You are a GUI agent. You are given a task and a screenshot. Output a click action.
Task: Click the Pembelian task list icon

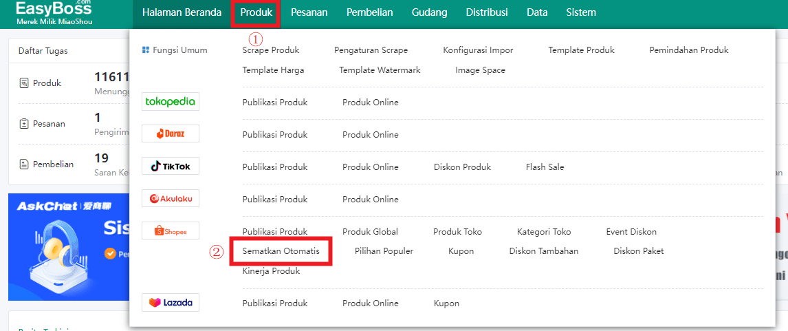pos(24,164)
